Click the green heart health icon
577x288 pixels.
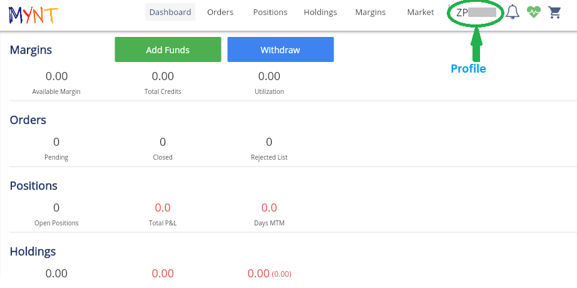[x=533, y=12]
